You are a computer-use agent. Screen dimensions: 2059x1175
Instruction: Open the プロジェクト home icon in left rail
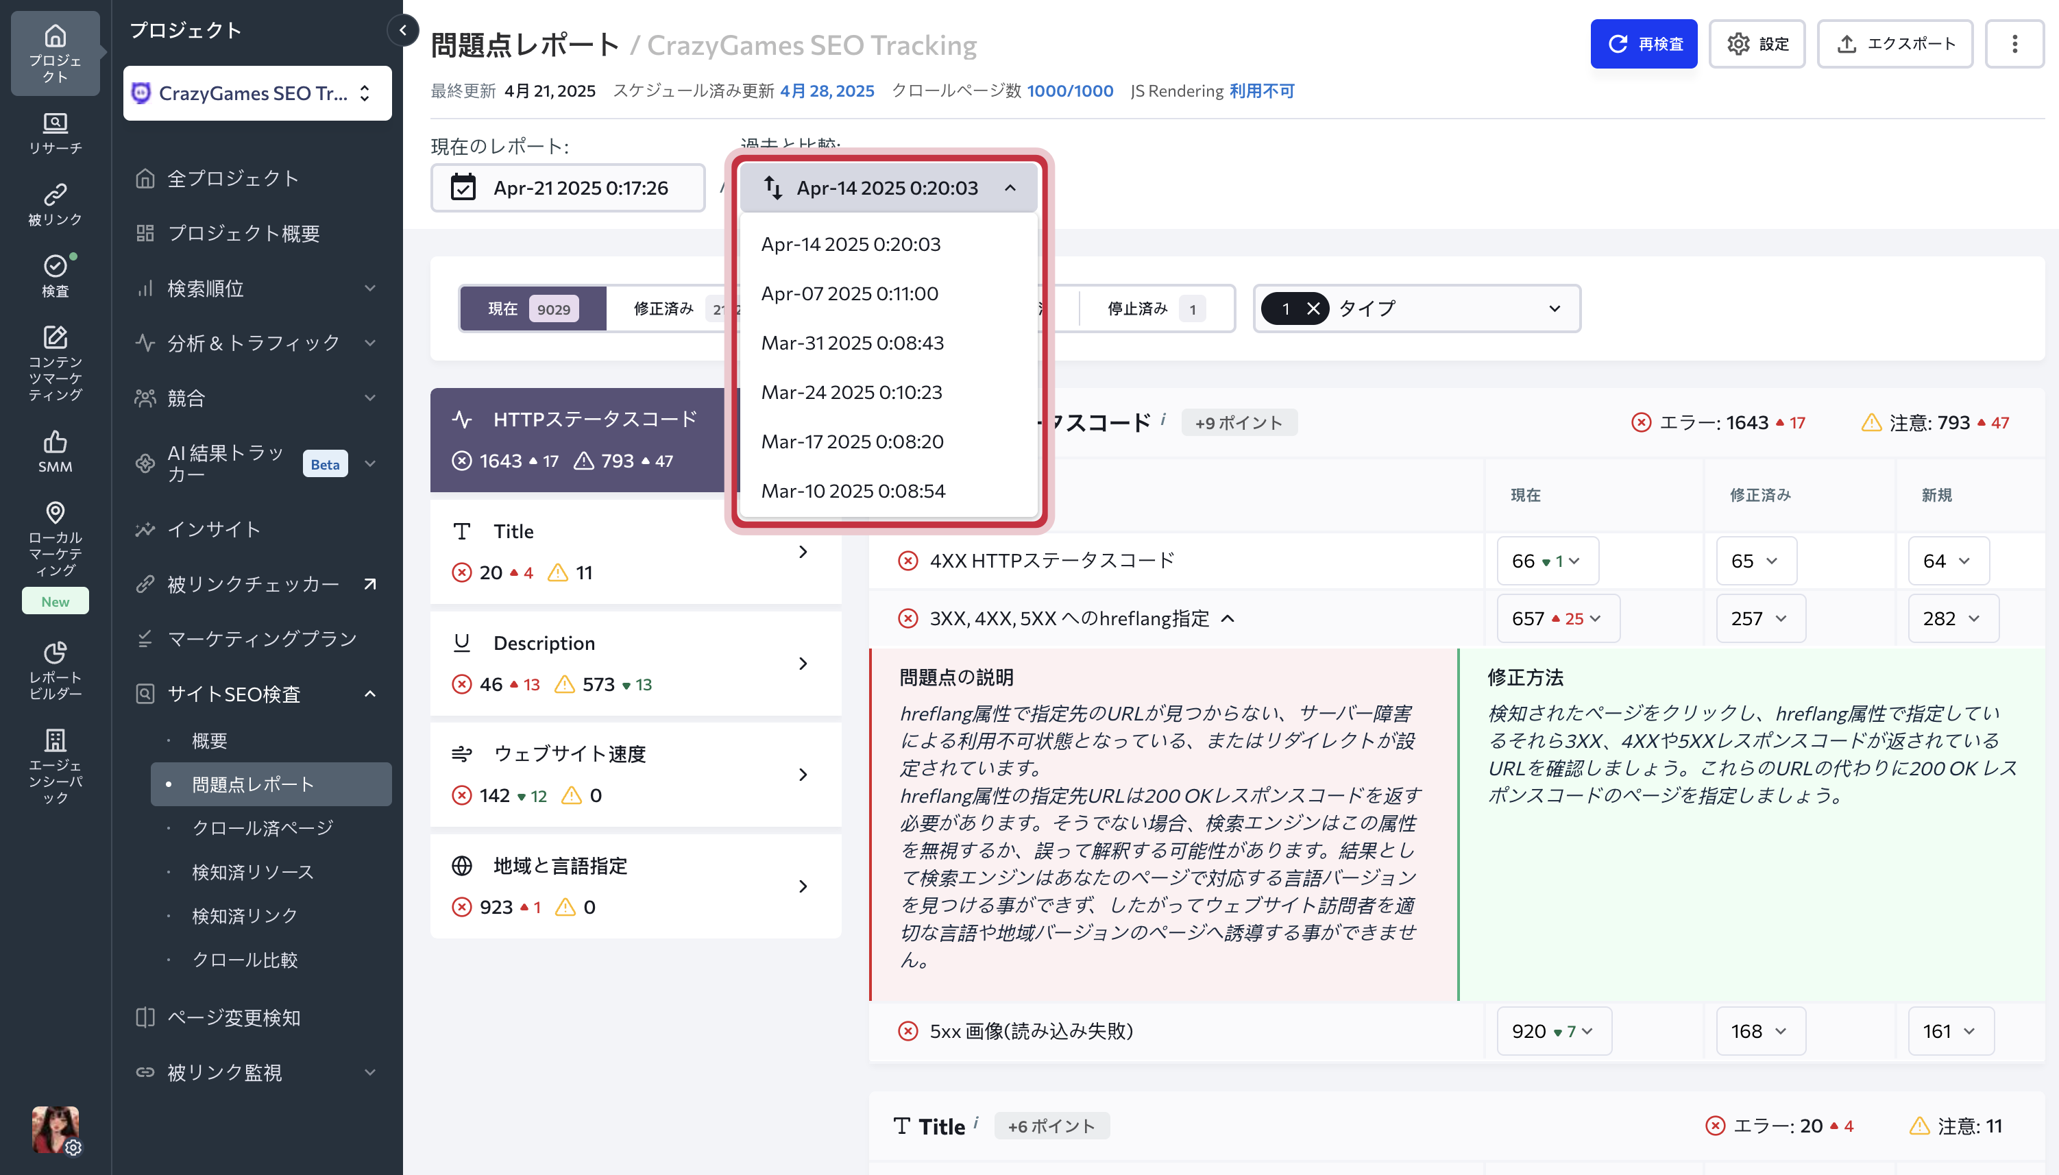pos(55,53)
